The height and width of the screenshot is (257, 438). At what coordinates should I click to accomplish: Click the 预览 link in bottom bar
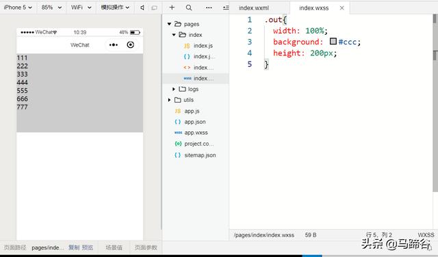pos(88,247)
